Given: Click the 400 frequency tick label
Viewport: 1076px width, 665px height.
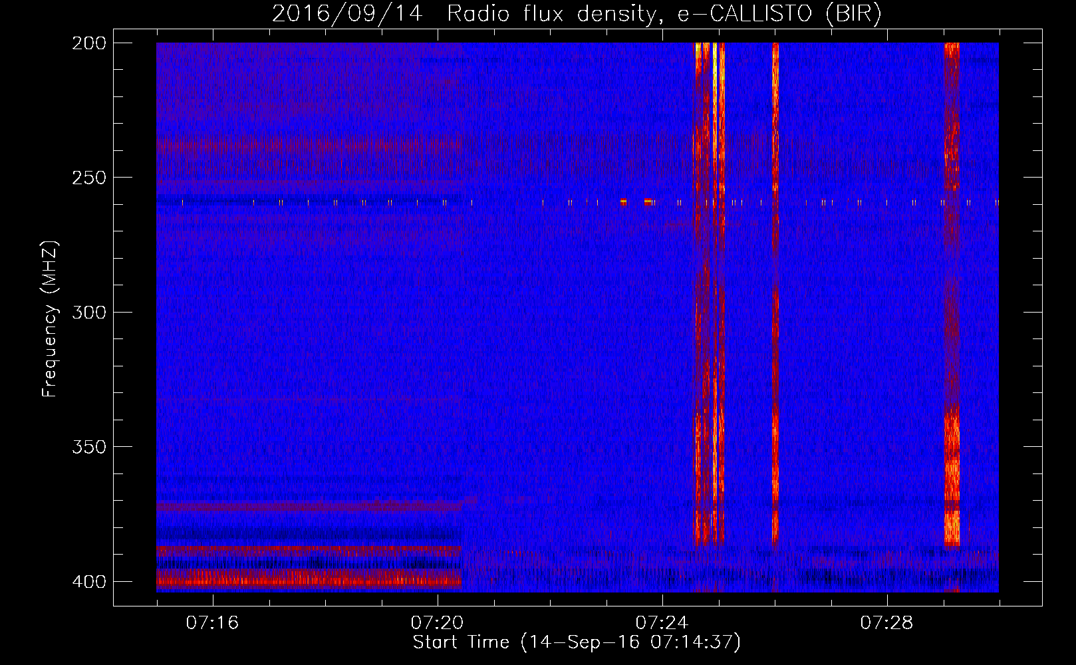Looking at the screenshot, I should coord(89,581).
